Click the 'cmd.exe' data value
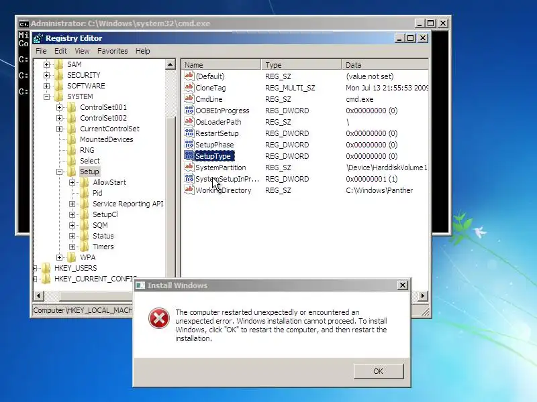The height and width of the screenshot is (402, 537). pyautogui.click(x=360, y=99)
